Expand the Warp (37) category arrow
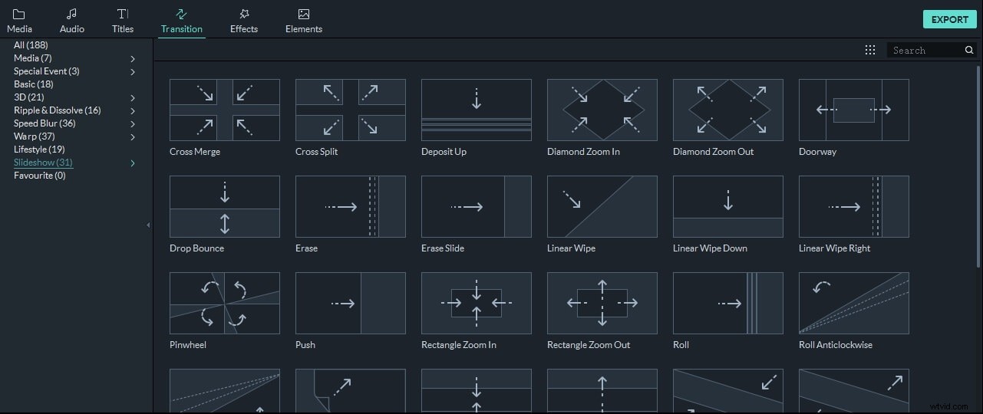Image resolution: width=983 pixels, height=414 pixels. (133, 136)
